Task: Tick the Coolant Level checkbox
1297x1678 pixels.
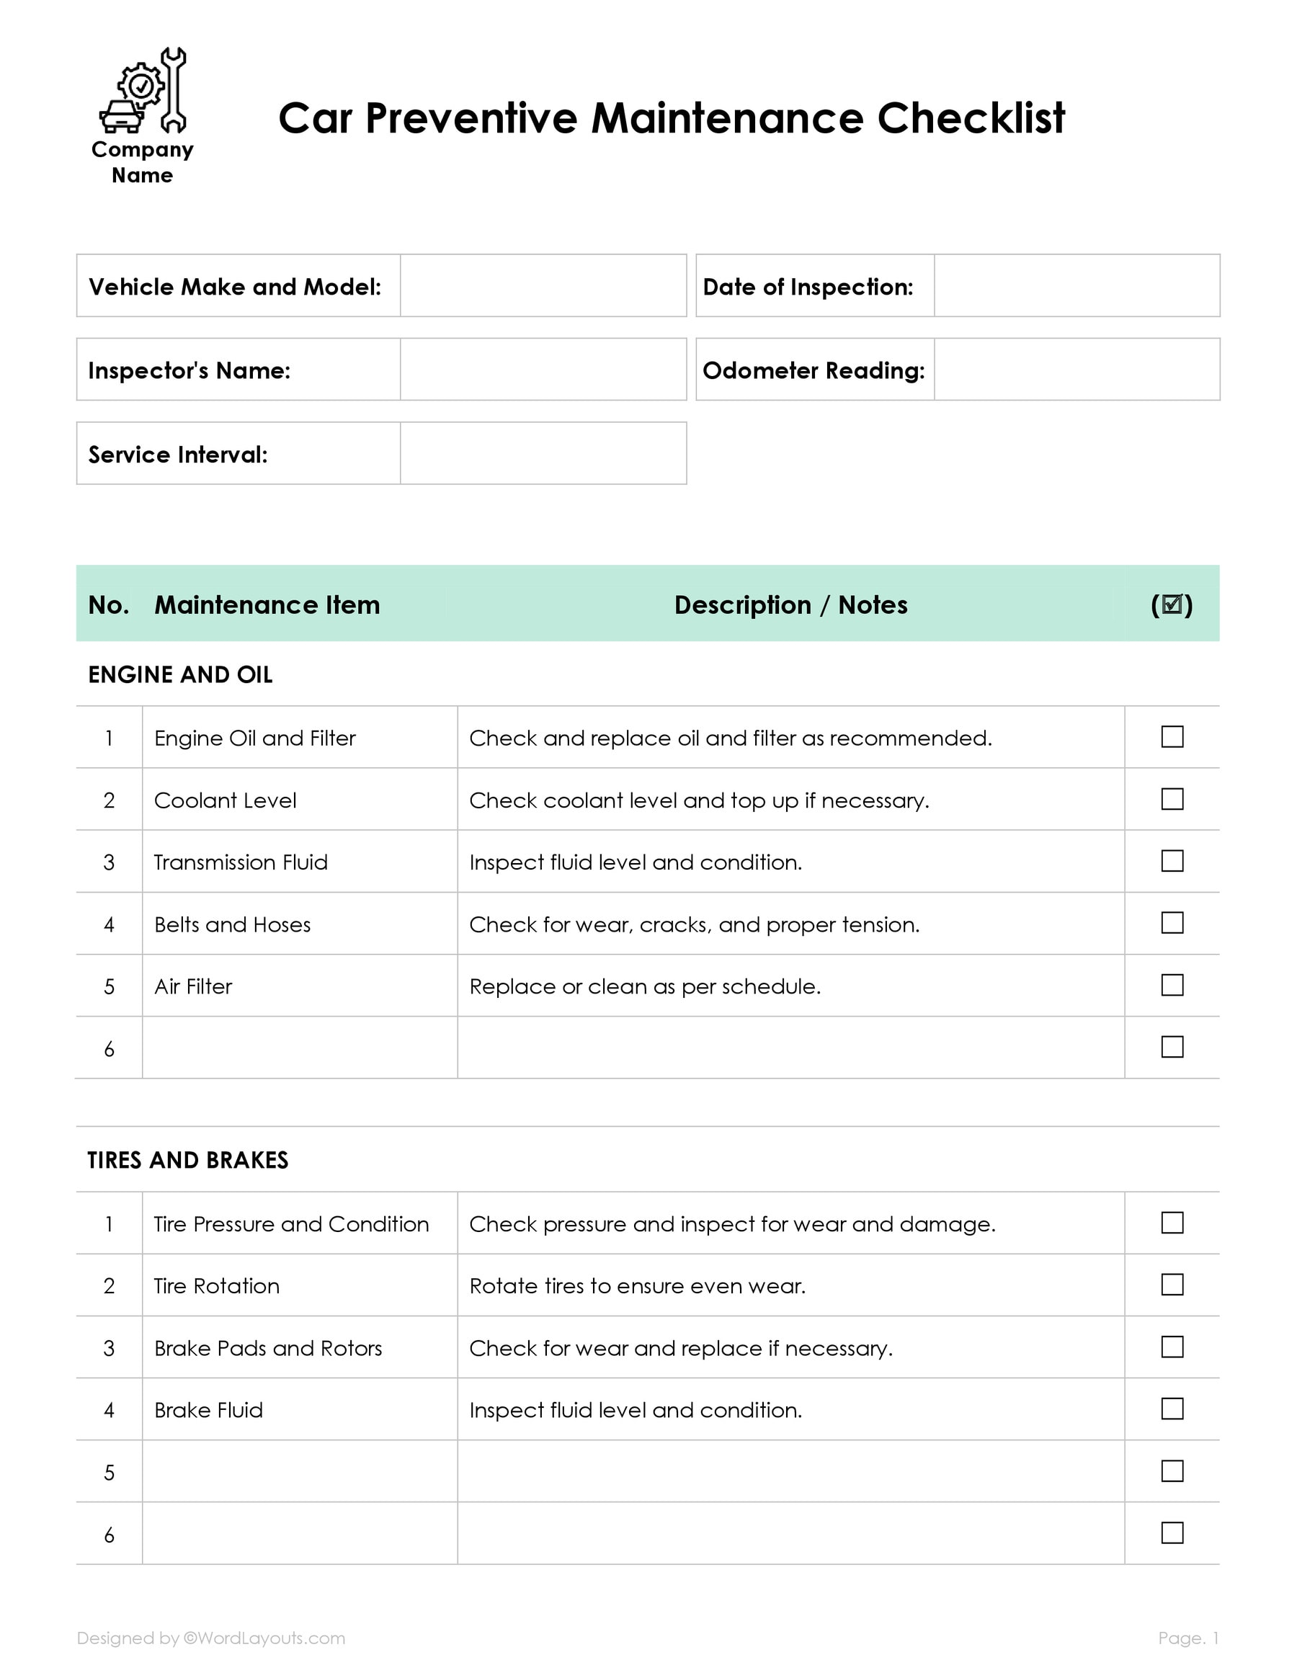Action: click(1172, 799)
